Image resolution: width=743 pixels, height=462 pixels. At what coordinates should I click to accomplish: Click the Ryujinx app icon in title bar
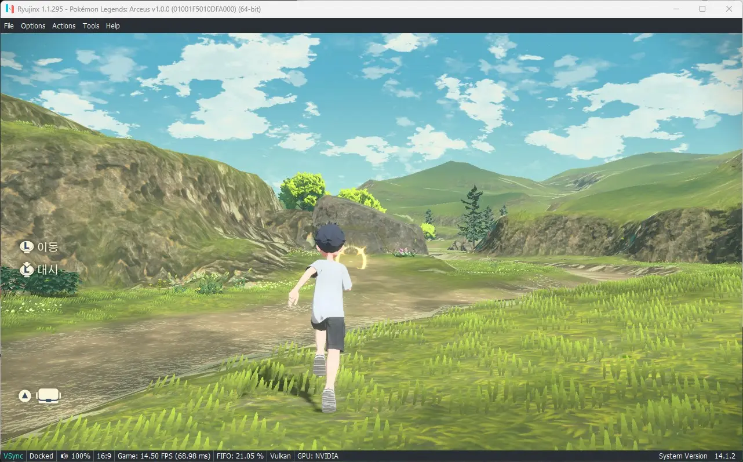point(10,9)
